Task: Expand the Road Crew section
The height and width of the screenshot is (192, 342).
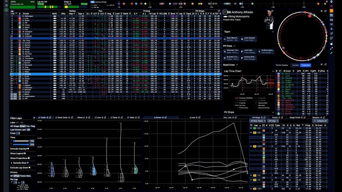Action: point(237,65)
